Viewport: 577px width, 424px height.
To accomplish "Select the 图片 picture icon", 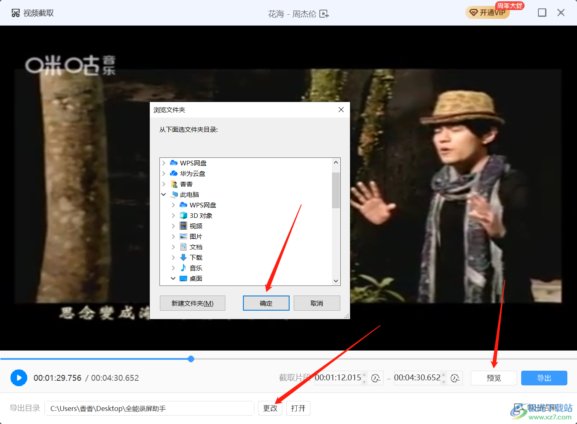I will point(183,236).
